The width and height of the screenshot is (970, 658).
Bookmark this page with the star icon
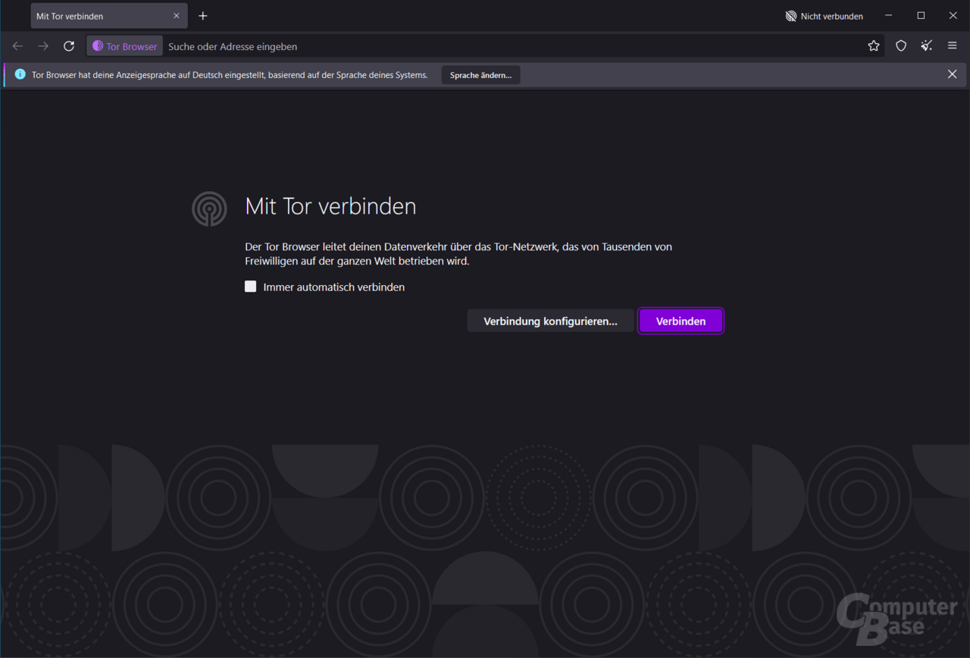click(x=874, y=46)
